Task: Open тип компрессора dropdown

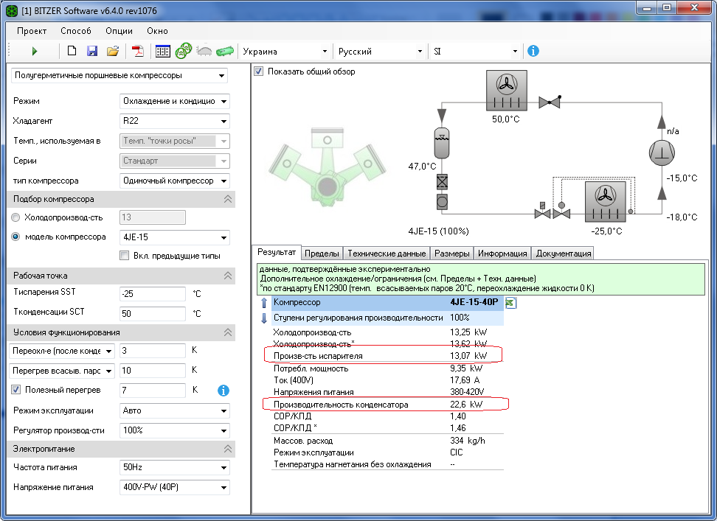Action: [175, 181]
